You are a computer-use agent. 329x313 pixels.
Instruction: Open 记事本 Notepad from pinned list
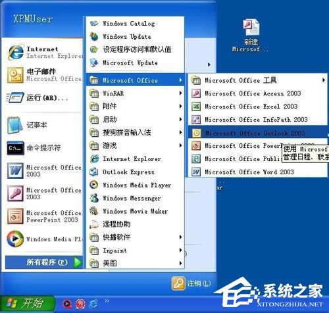(x=44, y=126)
